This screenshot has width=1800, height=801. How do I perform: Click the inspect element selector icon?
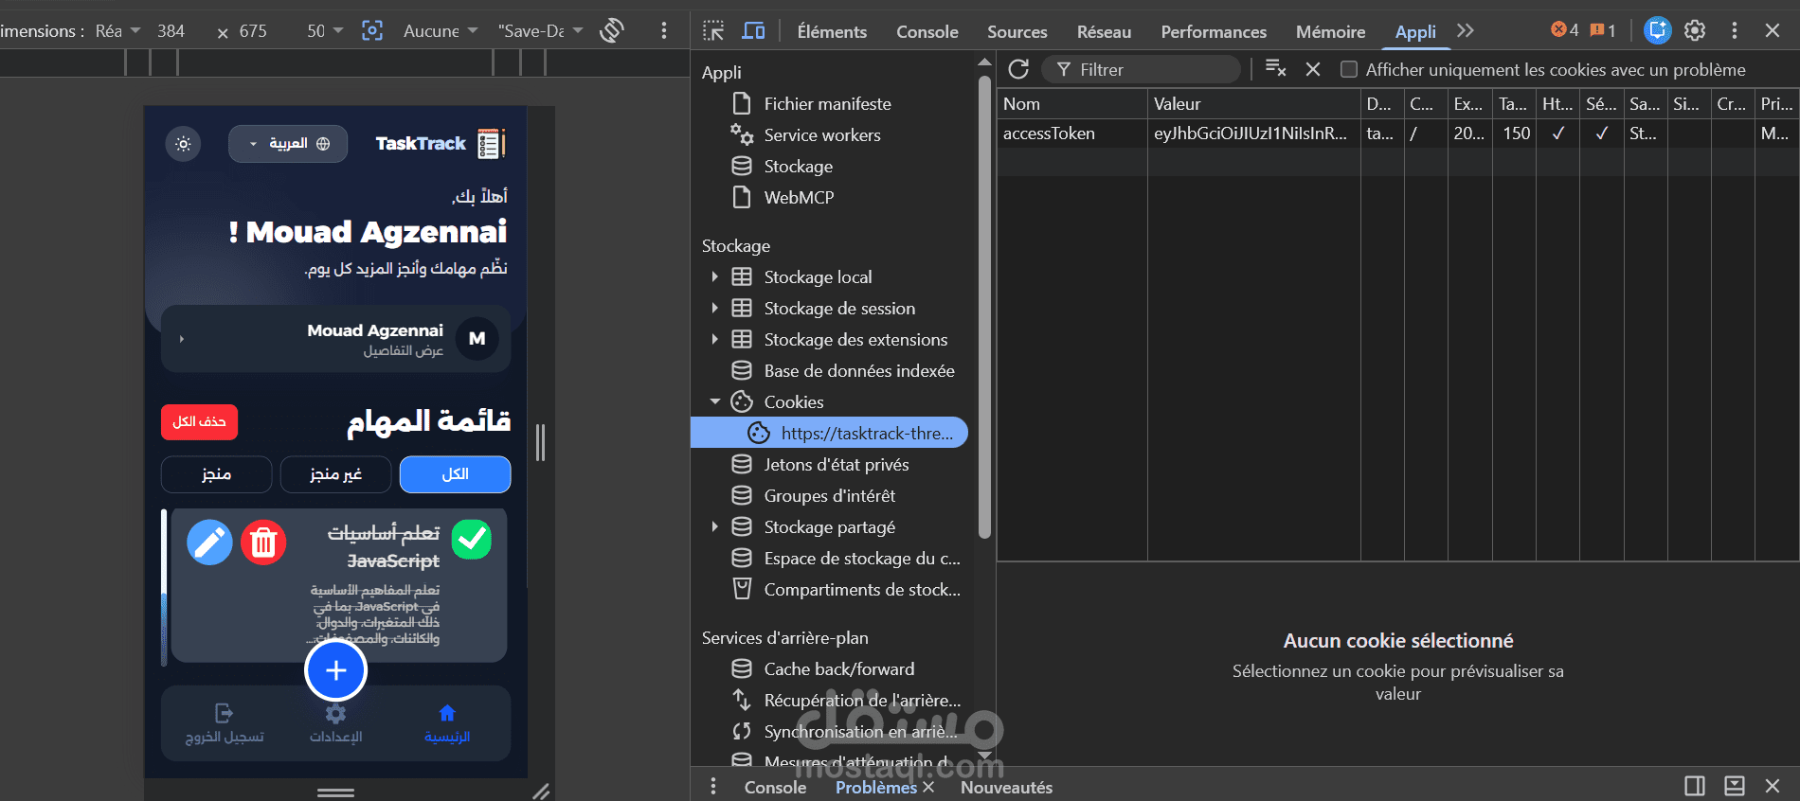click(x=713, y=31)
